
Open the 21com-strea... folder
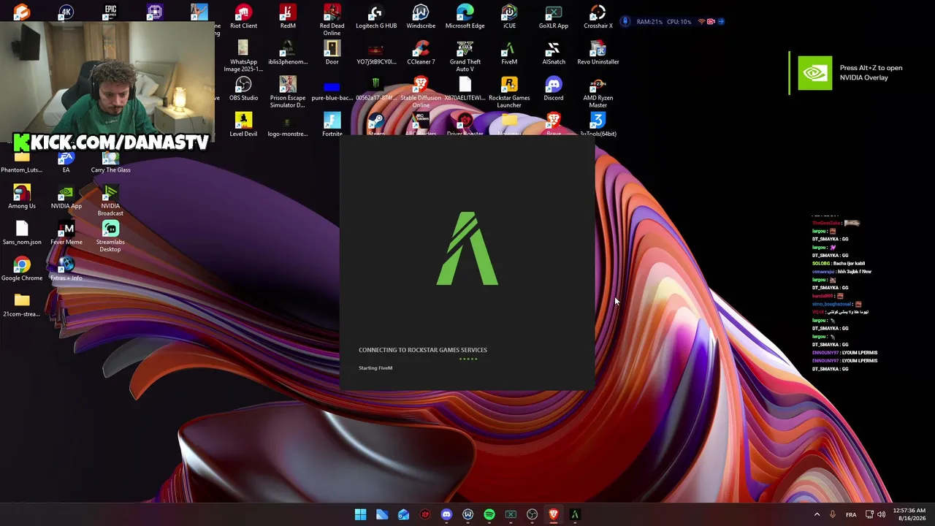pyautogui.click(x=22, y=304)
